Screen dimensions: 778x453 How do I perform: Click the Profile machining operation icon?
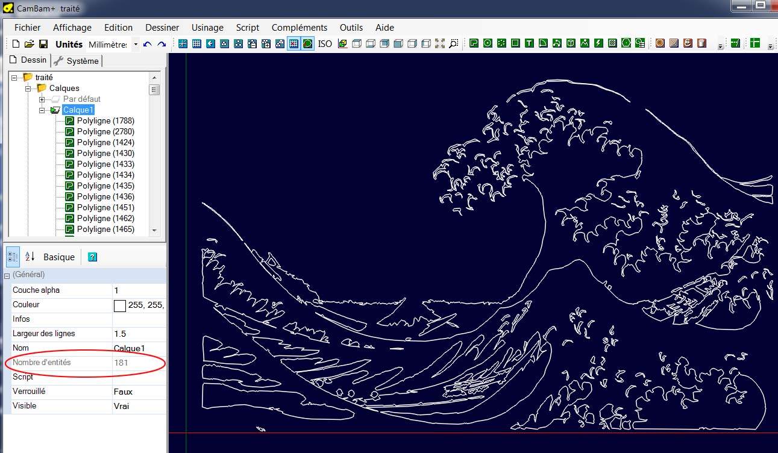coord(660,43)
